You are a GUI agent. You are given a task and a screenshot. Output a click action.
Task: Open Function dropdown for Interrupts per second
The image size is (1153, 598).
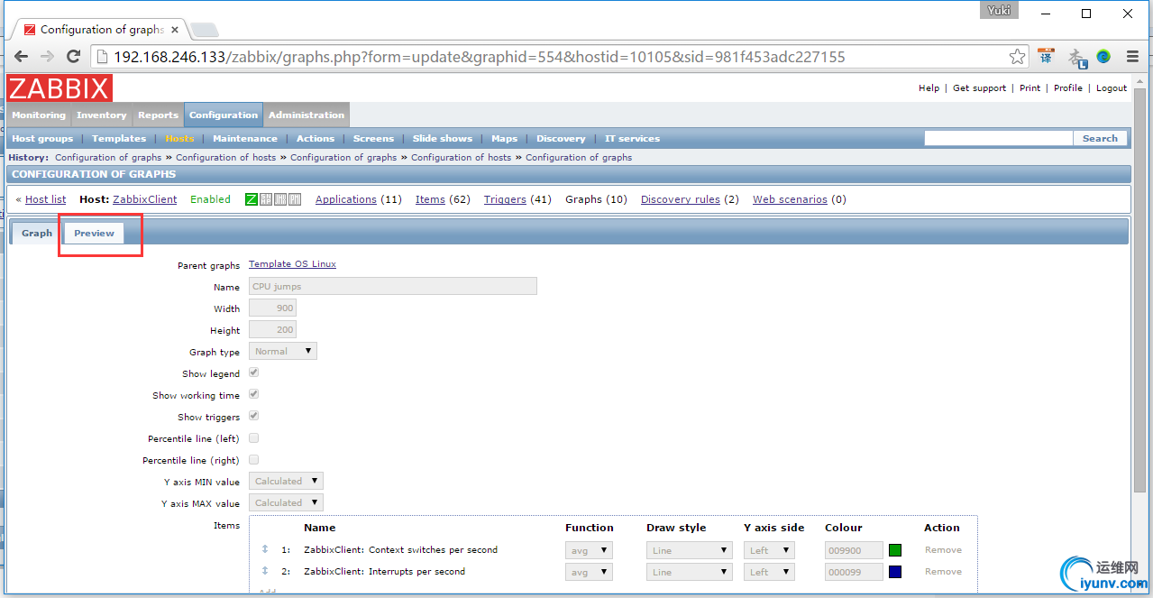click(x=589, y=571)
